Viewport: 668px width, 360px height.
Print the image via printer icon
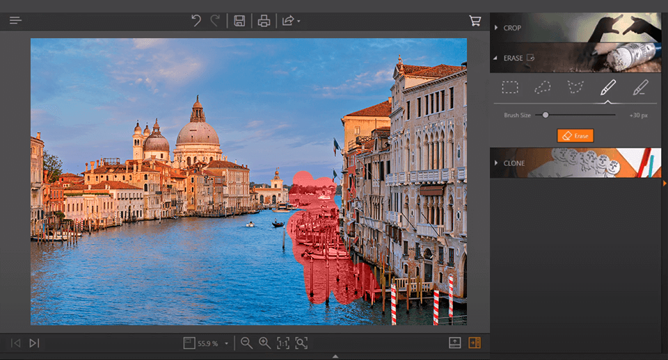click(264, 21)
